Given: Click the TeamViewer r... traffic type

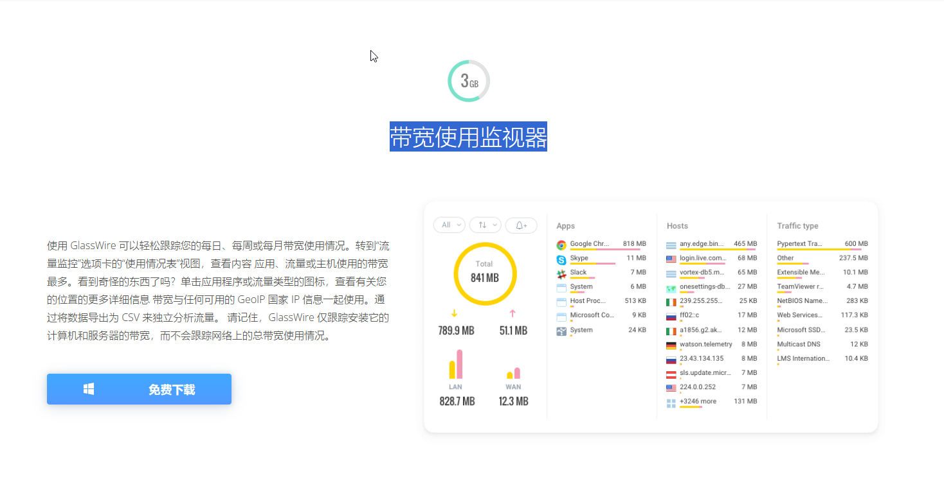Looking at the screenshot, I should (800, 286).
